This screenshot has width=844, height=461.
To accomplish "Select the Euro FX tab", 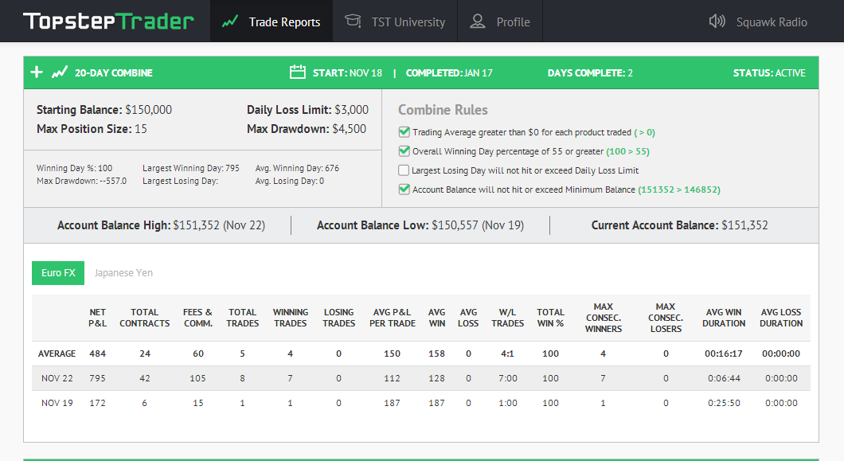I will (58, 273).
